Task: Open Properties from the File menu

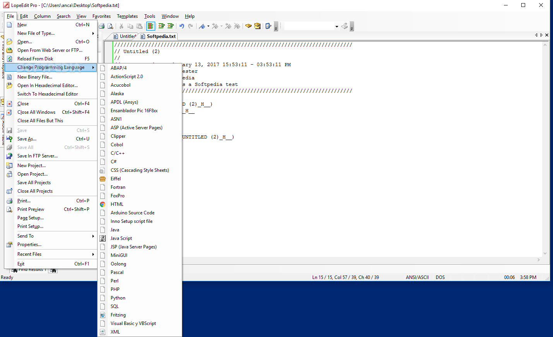Action: [x=51, y=245]
